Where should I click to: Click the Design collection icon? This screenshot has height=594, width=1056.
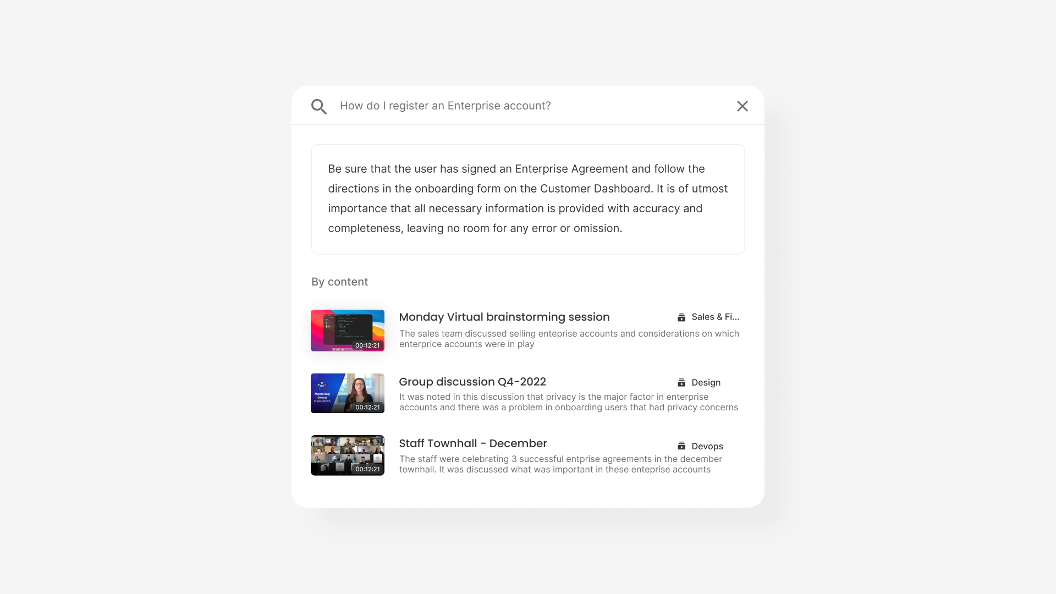click(681, 382)
